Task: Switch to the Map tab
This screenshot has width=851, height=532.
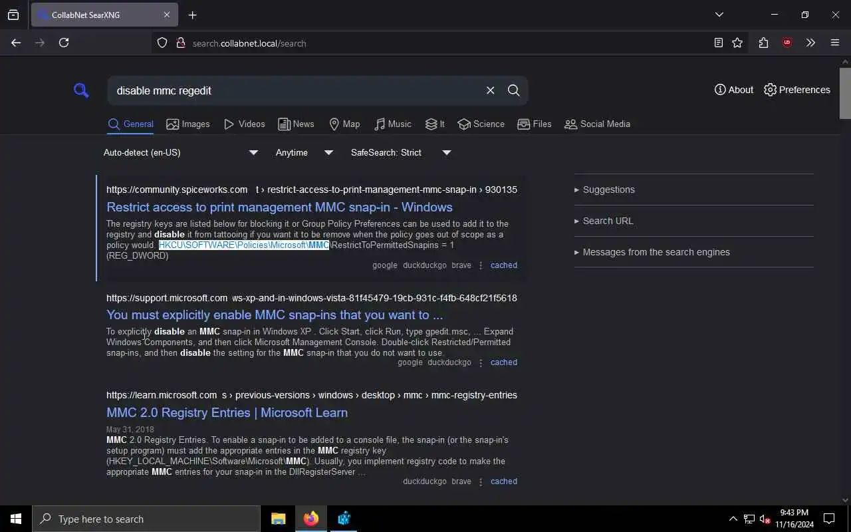Action: coord(344,124)
